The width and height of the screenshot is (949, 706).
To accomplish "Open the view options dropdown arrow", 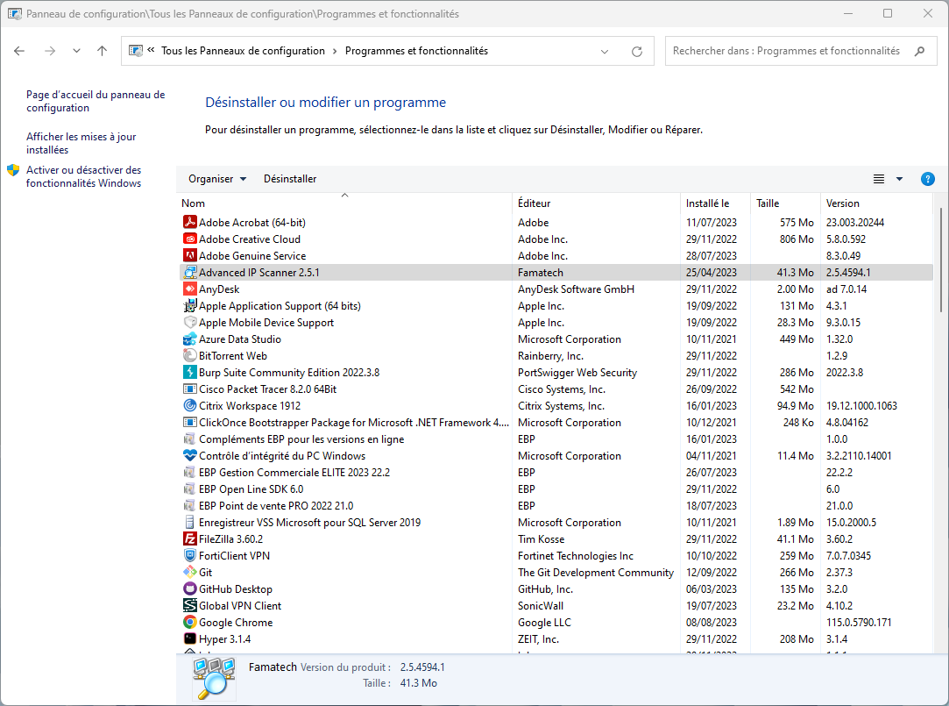I will pos(899,179).
